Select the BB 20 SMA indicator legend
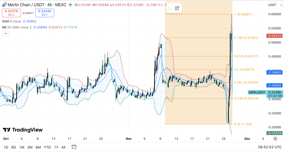The height and width of the screenshot is (152, 284). click(x=17, y=27)
